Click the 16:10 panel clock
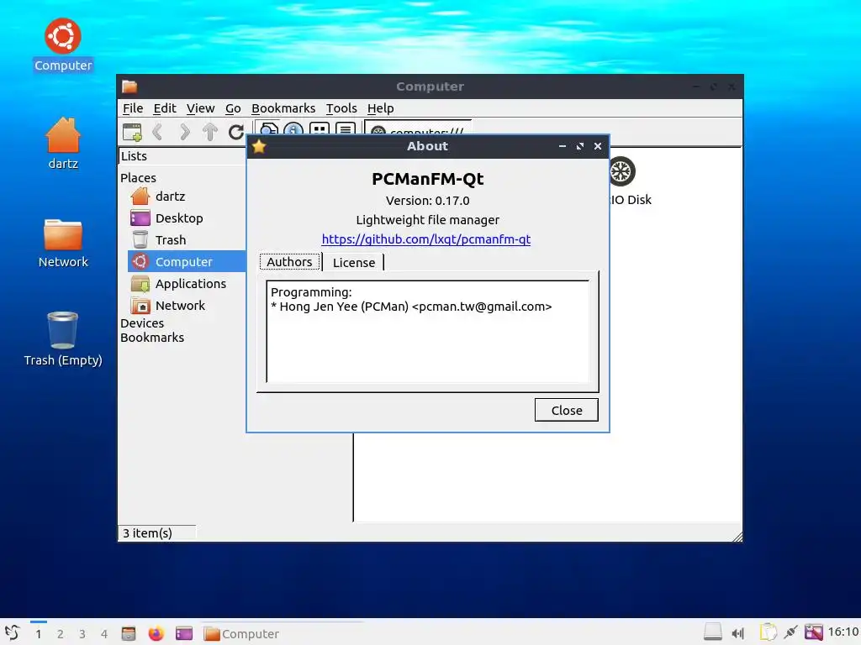Image resolution: width=861 pixels, height=645 pixels. click(x=843, y=632)
